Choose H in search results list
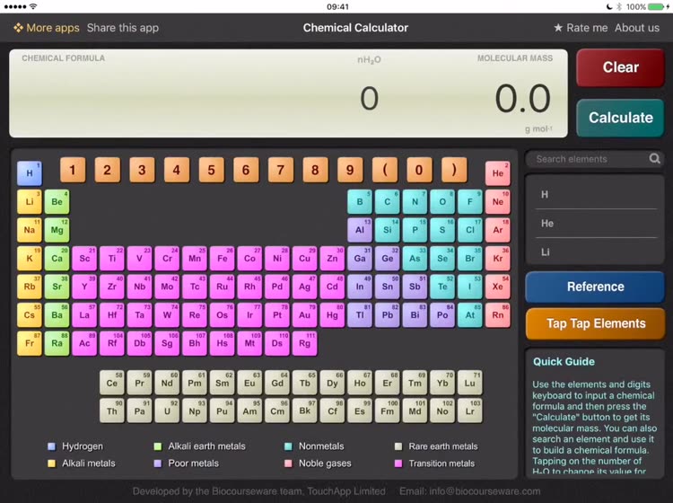 click(596, 195)
